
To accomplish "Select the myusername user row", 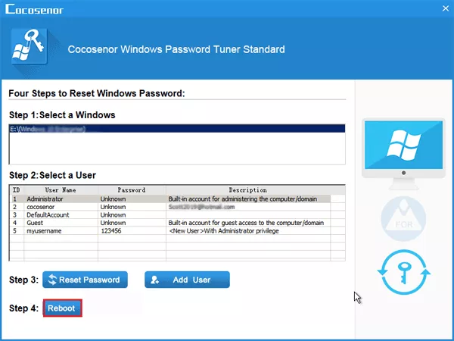I will coord(171,231).
